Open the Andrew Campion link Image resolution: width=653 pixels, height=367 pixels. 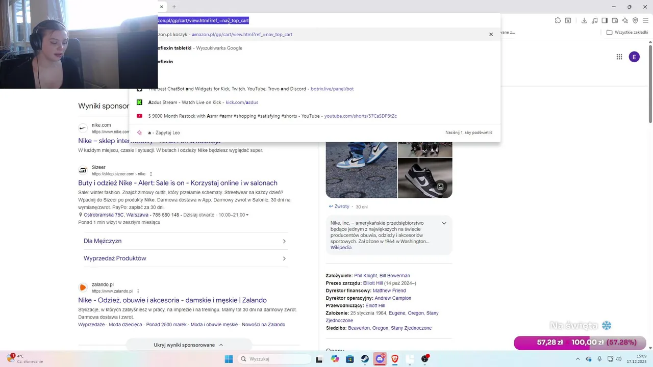393,298
